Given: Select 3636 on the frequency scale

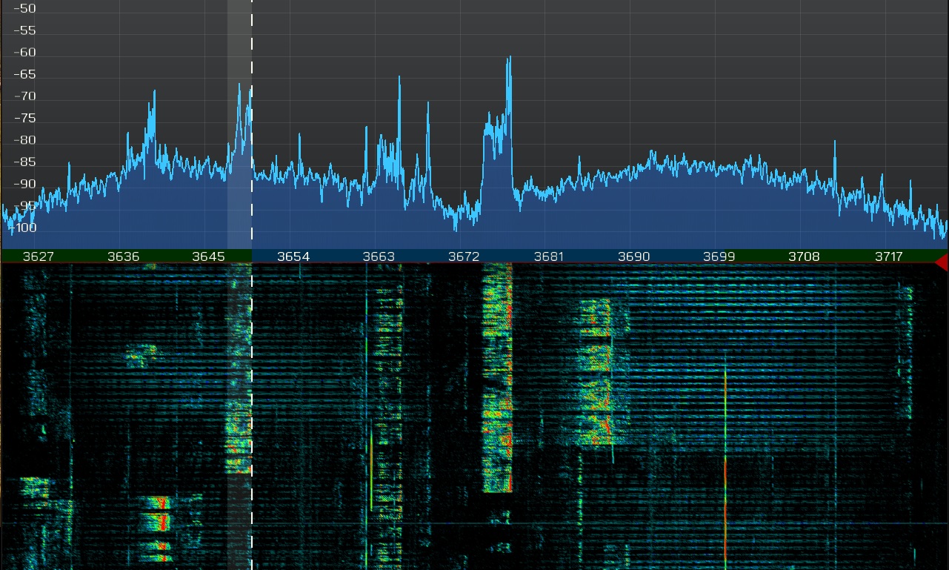Looking at the screenshot, I should coord(123,256).
